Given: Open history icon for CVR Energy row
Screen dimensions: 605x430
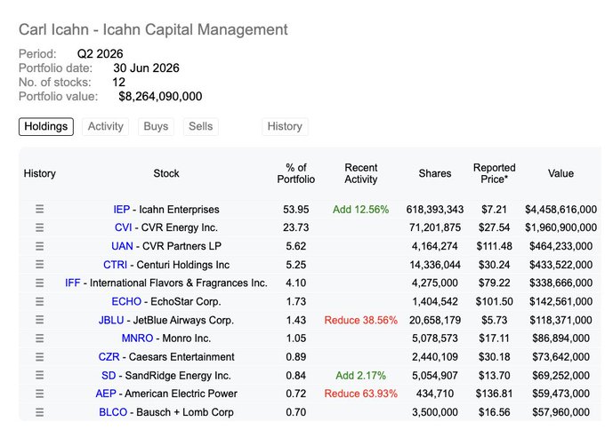Looking at the screenshot, I should click(39, 227).
